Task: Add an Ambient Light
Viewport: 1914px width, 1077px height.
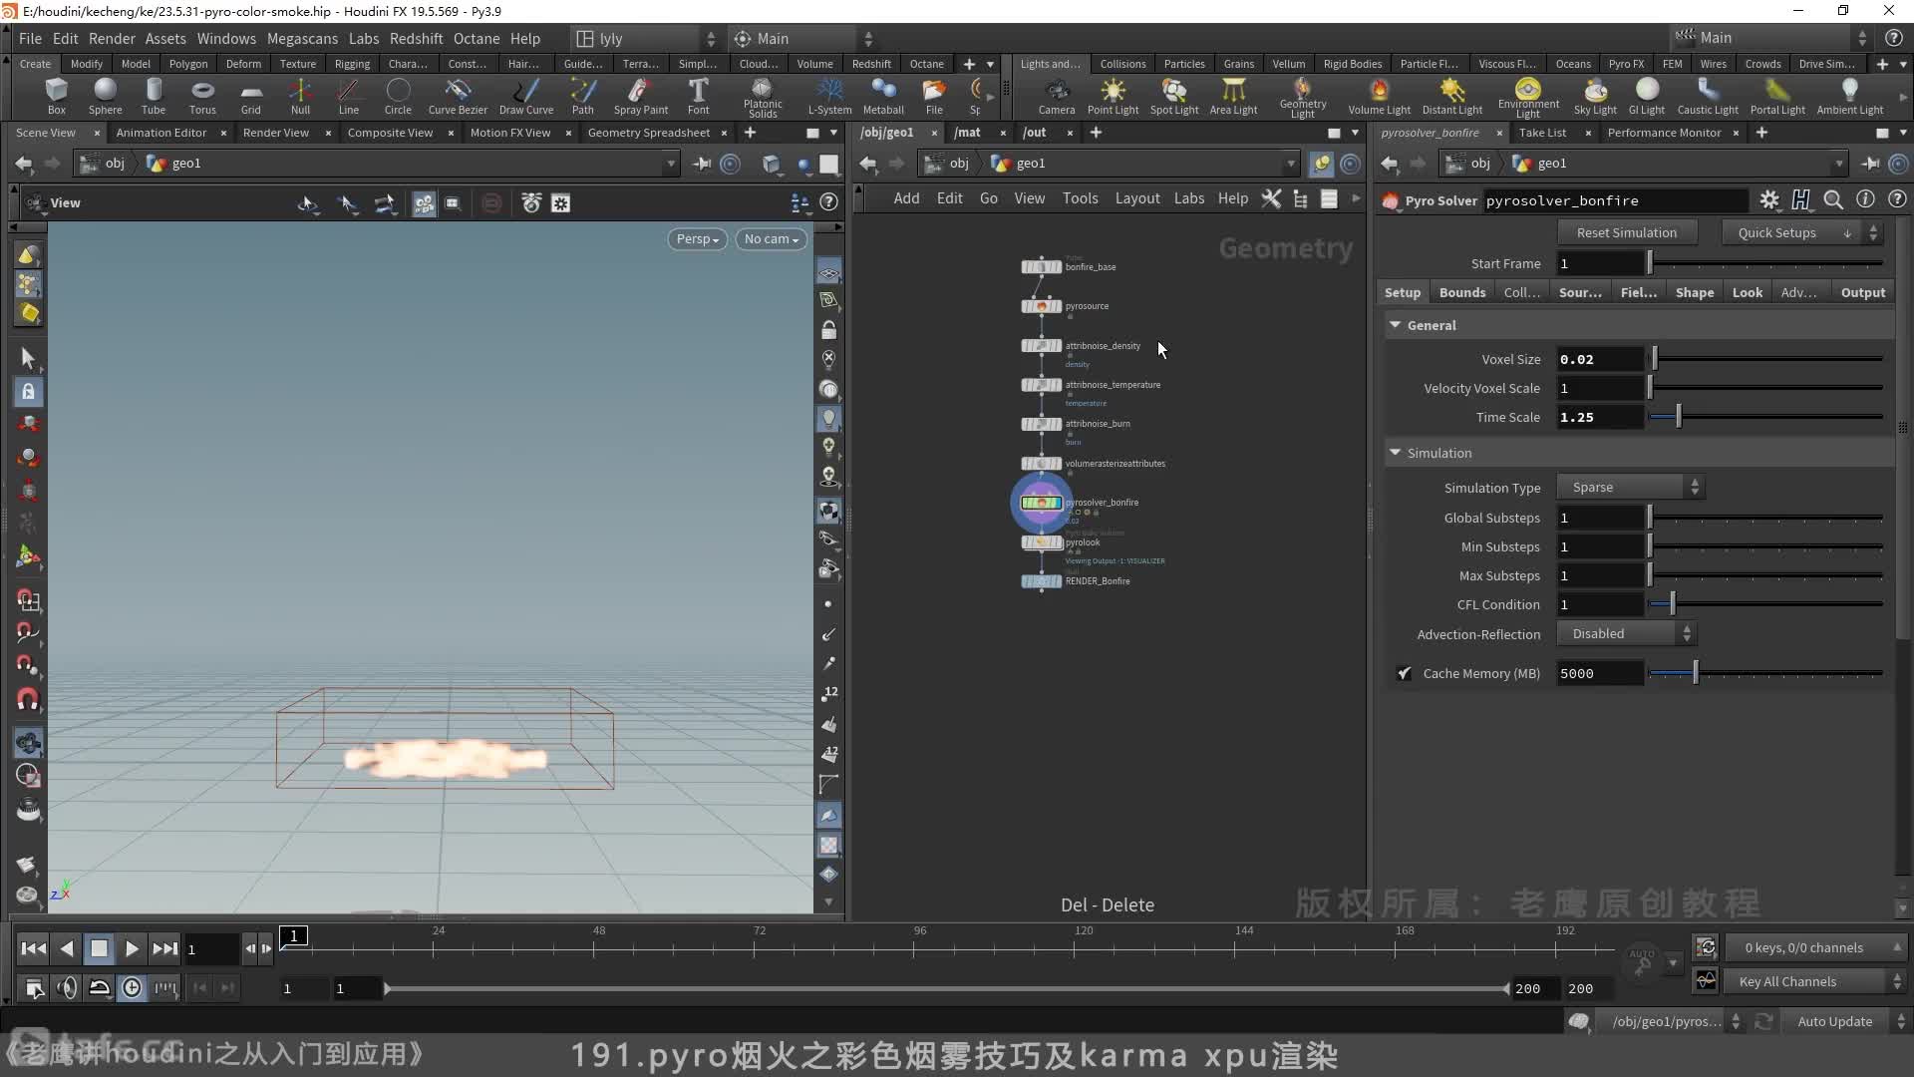Action: [x=1850, y=97]
